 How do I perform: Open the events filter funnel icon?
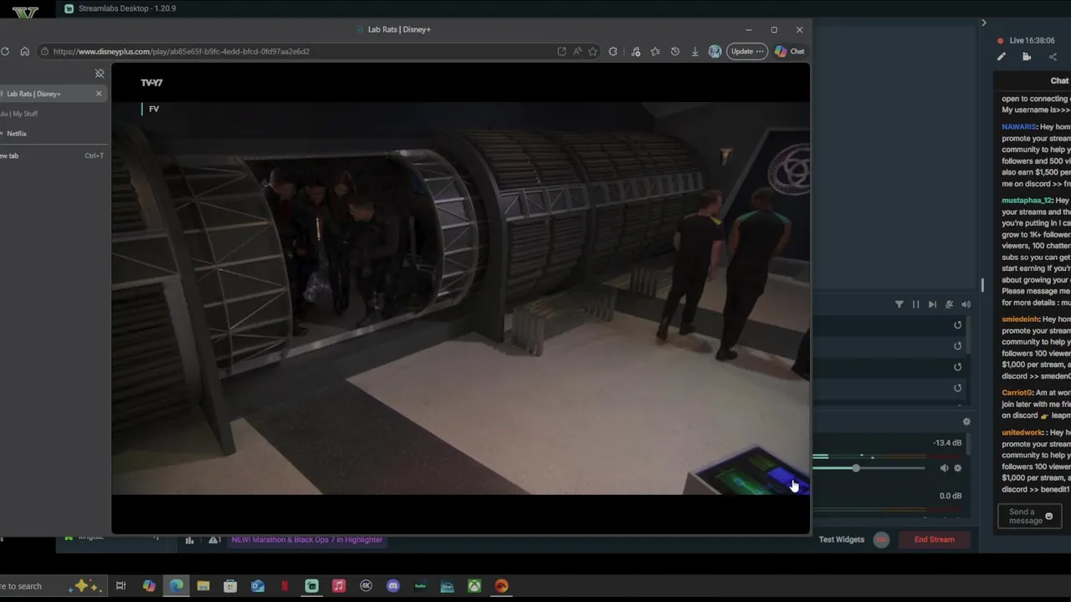[x=899, y=304]
